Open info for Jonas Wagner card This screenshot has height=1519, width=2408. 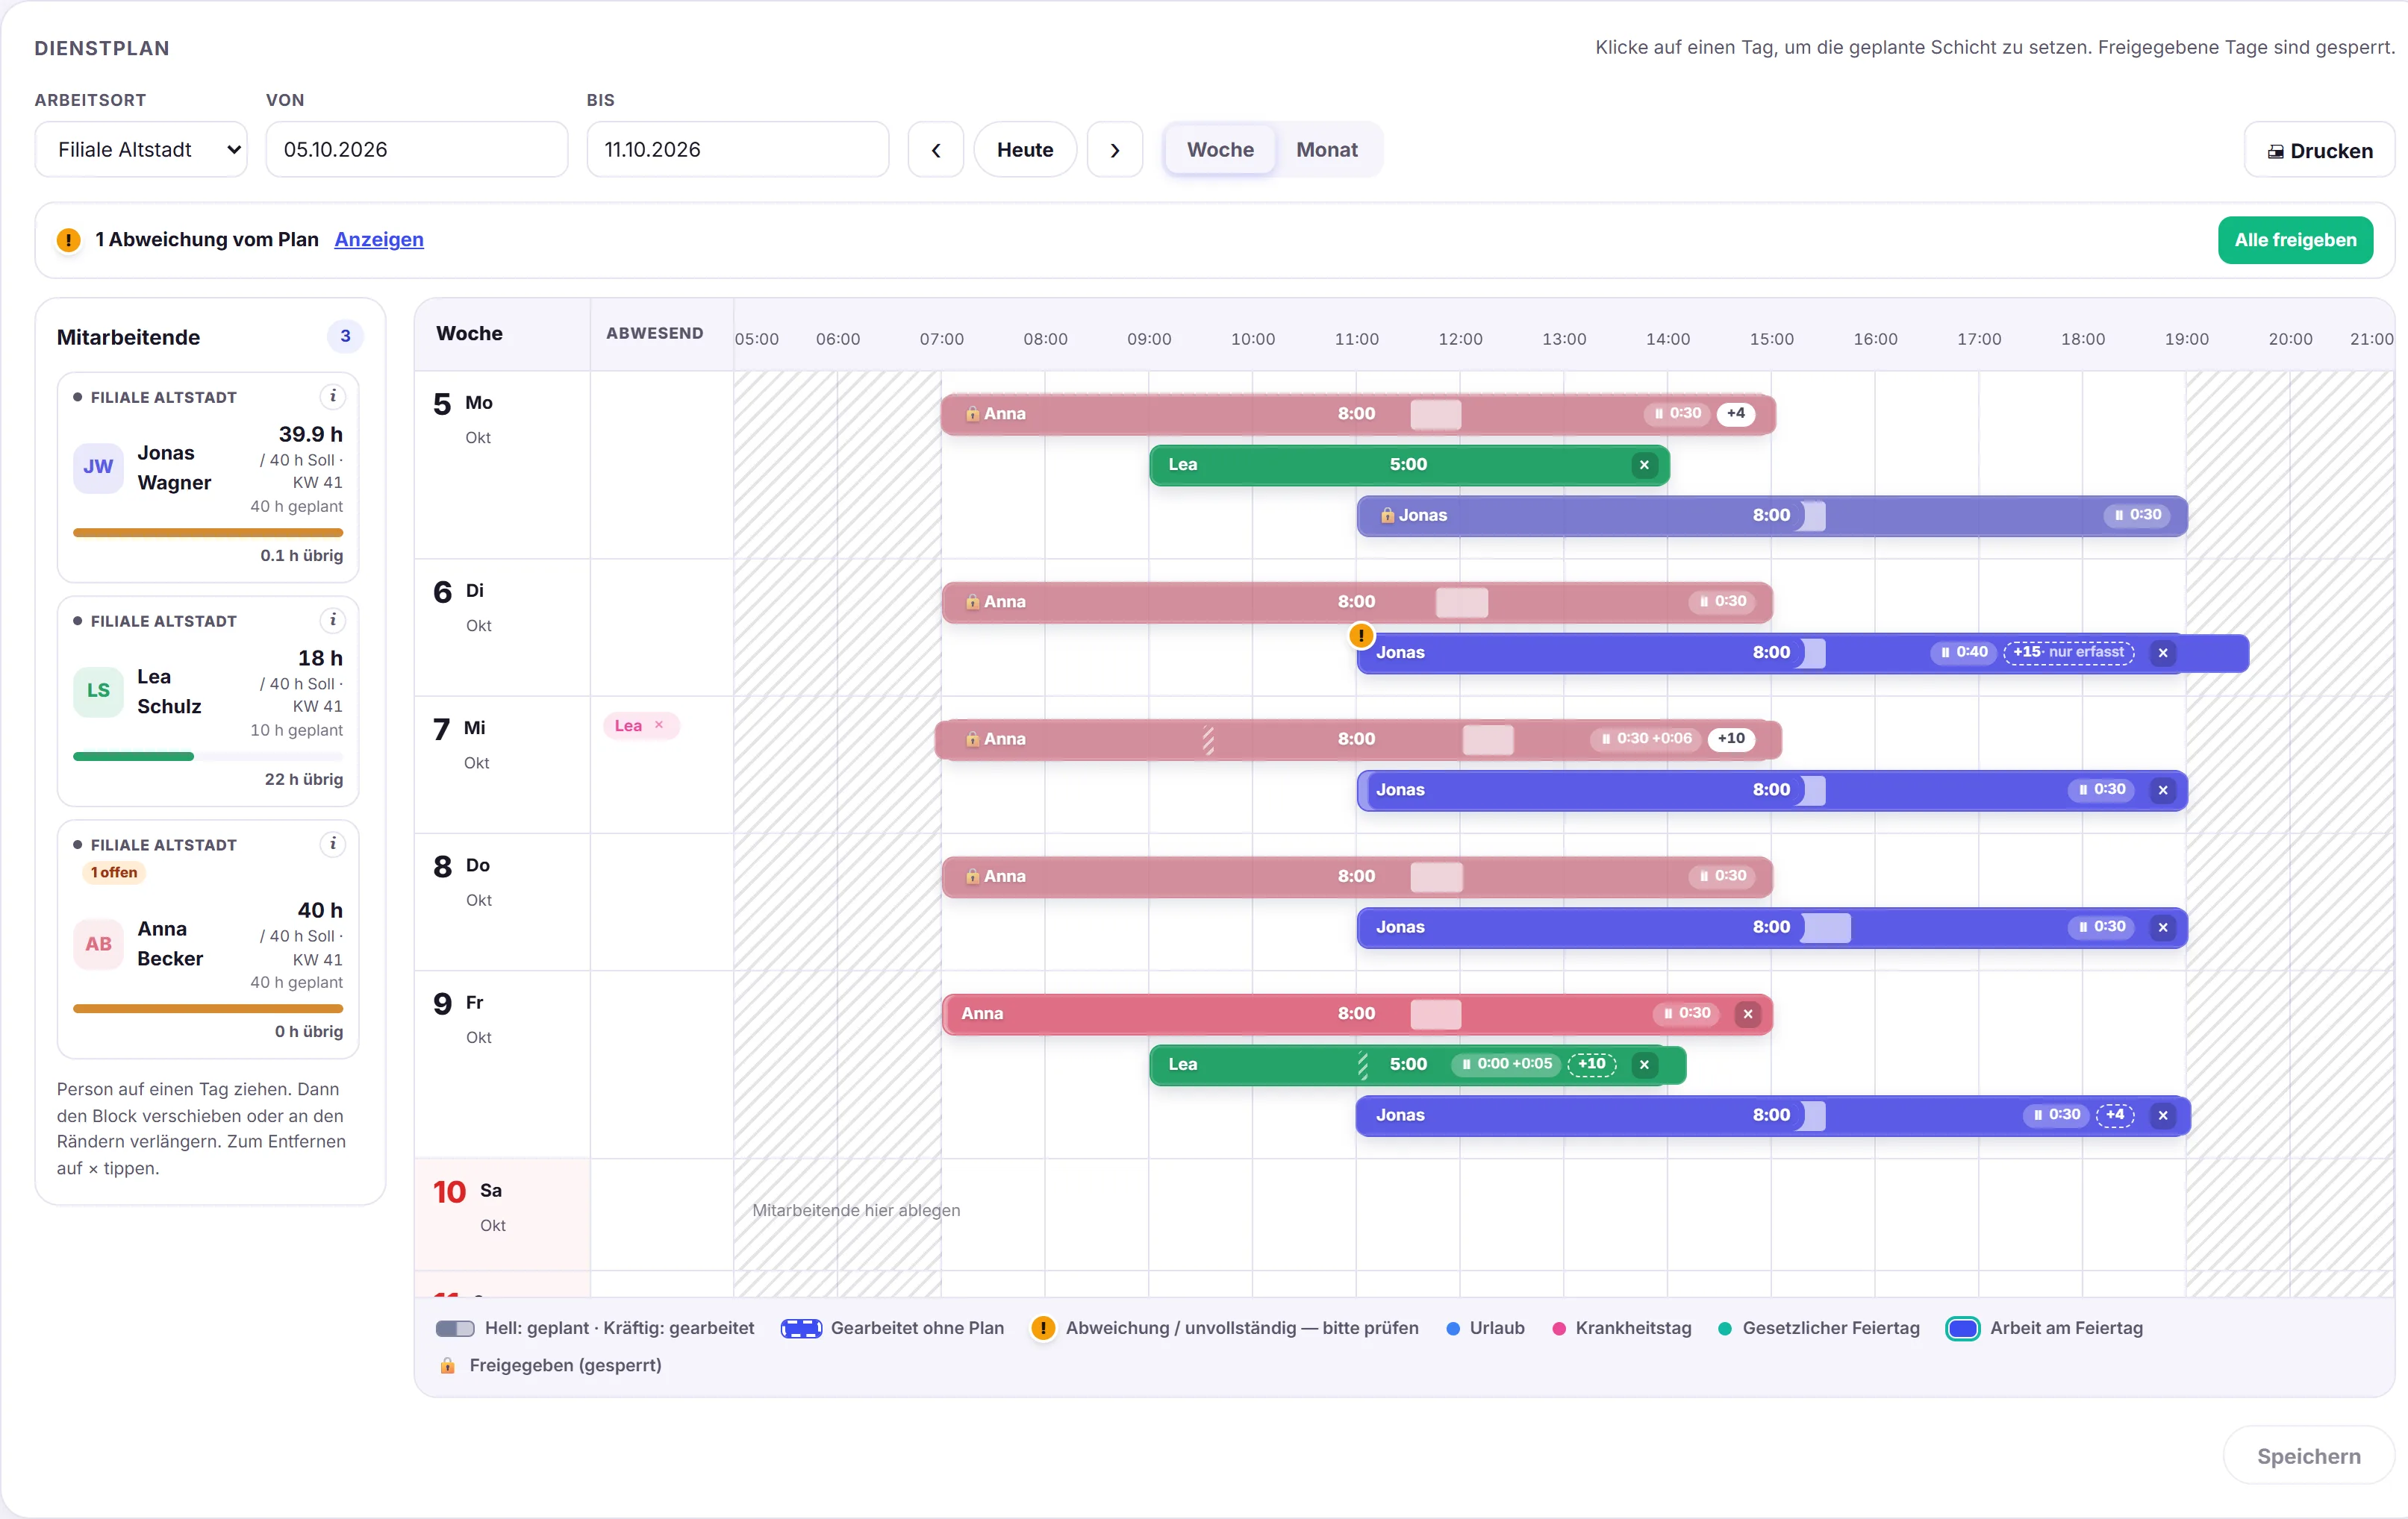pos(333,397)
